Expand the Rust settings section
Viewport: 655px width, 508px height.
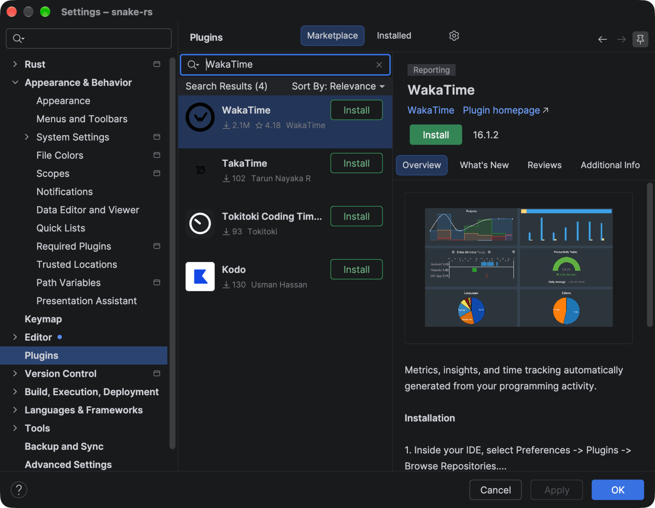point(15,64)
